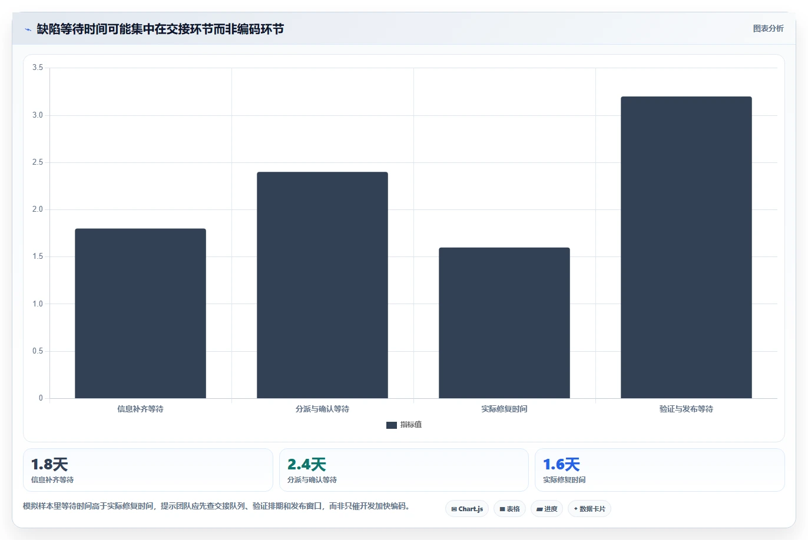Click the lightning icon beside the title
Screen dimensions: 808x540
[x=28, y=29]
